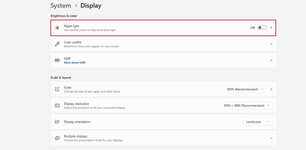
Task: Click 'Determine how colors appear on your screen'
Action: pos(91,47)
